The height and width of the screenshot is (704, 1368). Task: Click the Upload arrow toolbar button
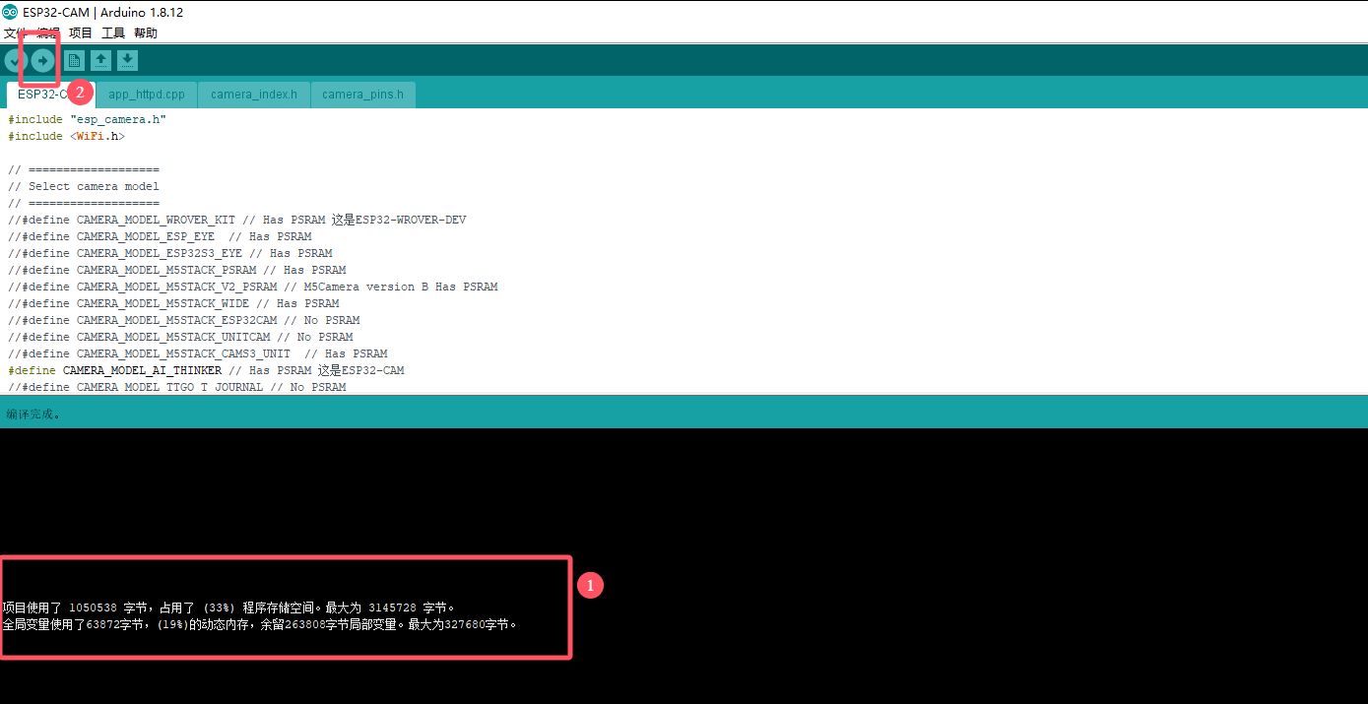[x=41, y=61]
